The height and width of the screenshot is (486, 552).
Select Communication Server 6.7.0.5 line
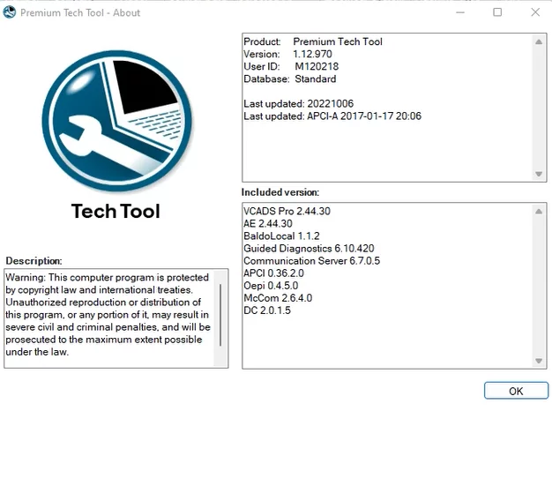click(x=311, y=261)
